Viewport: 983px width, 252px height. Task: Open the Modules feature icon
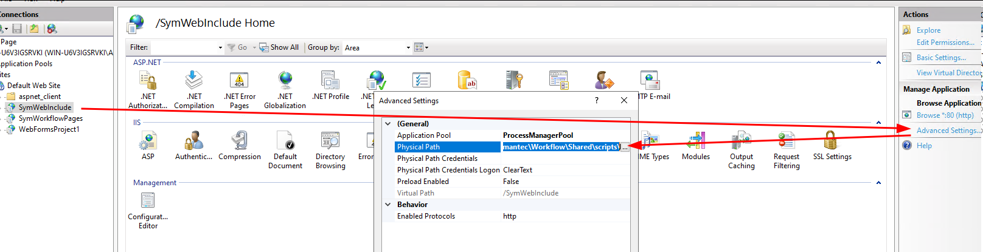pos(695,141)
